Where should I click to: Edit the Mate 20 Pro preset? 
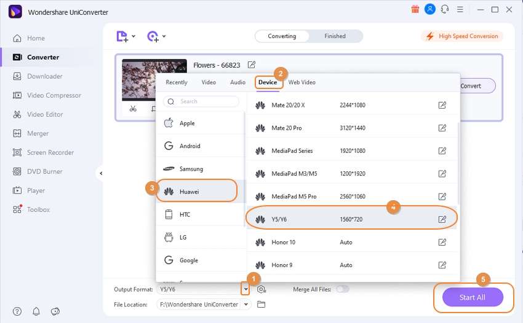click(x=442, y=128)
